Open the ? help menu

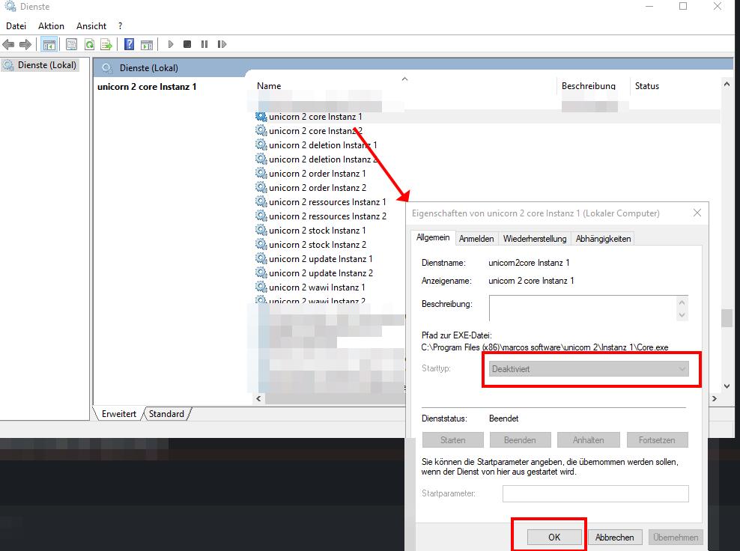[121, 26]
